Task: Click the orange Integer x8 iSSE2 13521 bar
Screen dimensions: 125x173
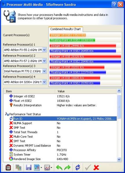Action: (x=68, y=35)
